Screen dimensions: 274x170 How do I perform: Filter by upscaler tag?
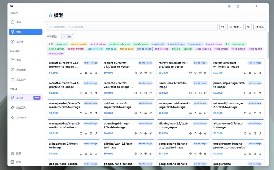click(188, 49)
